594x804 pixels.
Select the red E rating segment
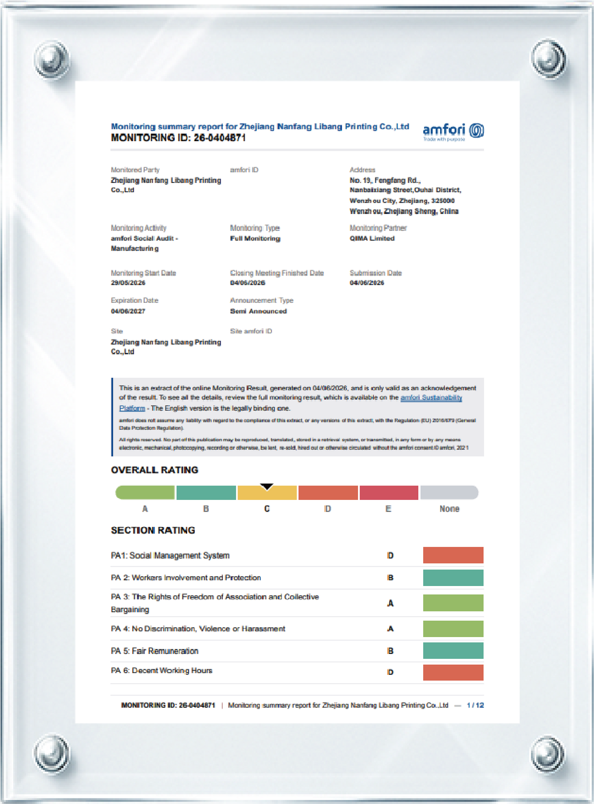(389, 492)
